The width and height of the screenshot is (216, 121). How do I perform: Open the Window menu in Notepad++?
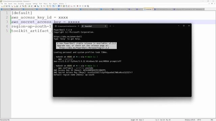pyautogui.click(x=61, y=4)
